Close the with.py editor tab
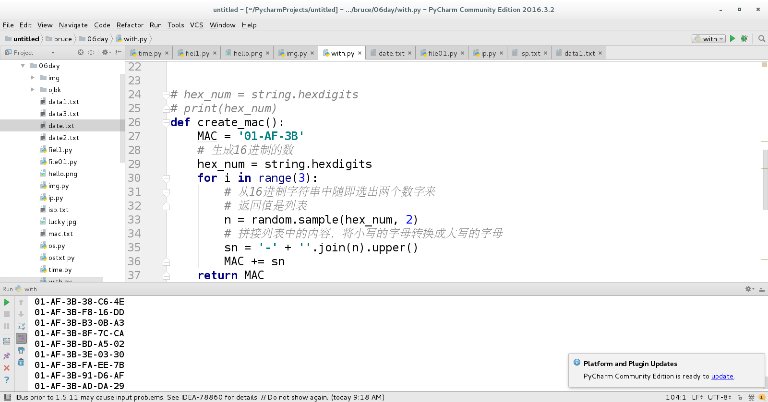Viewport: 768px width, 402px height. point(360,53)
